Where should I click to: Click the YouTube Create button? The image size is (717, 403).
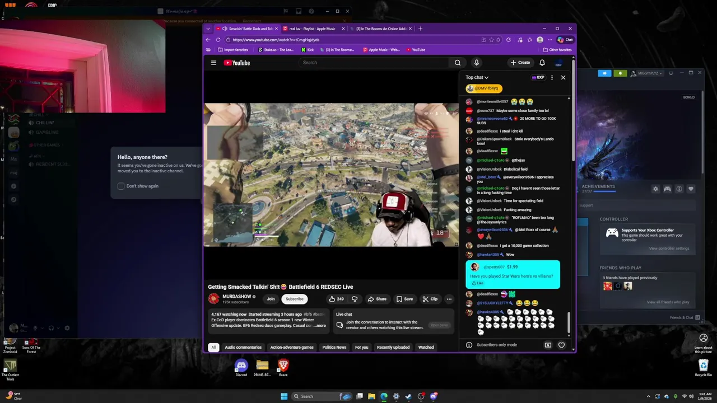click(520, 63)
